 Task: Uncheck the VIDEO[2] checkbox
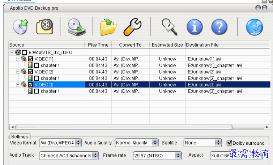point(30,72)
